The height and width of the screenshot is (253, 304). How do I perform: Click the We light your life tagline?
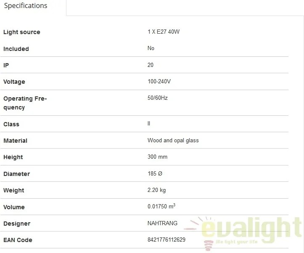tap(237, 242)
